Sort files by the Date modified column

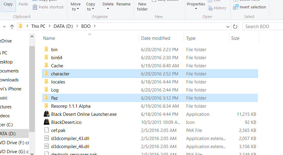click(x=155, y=38)
